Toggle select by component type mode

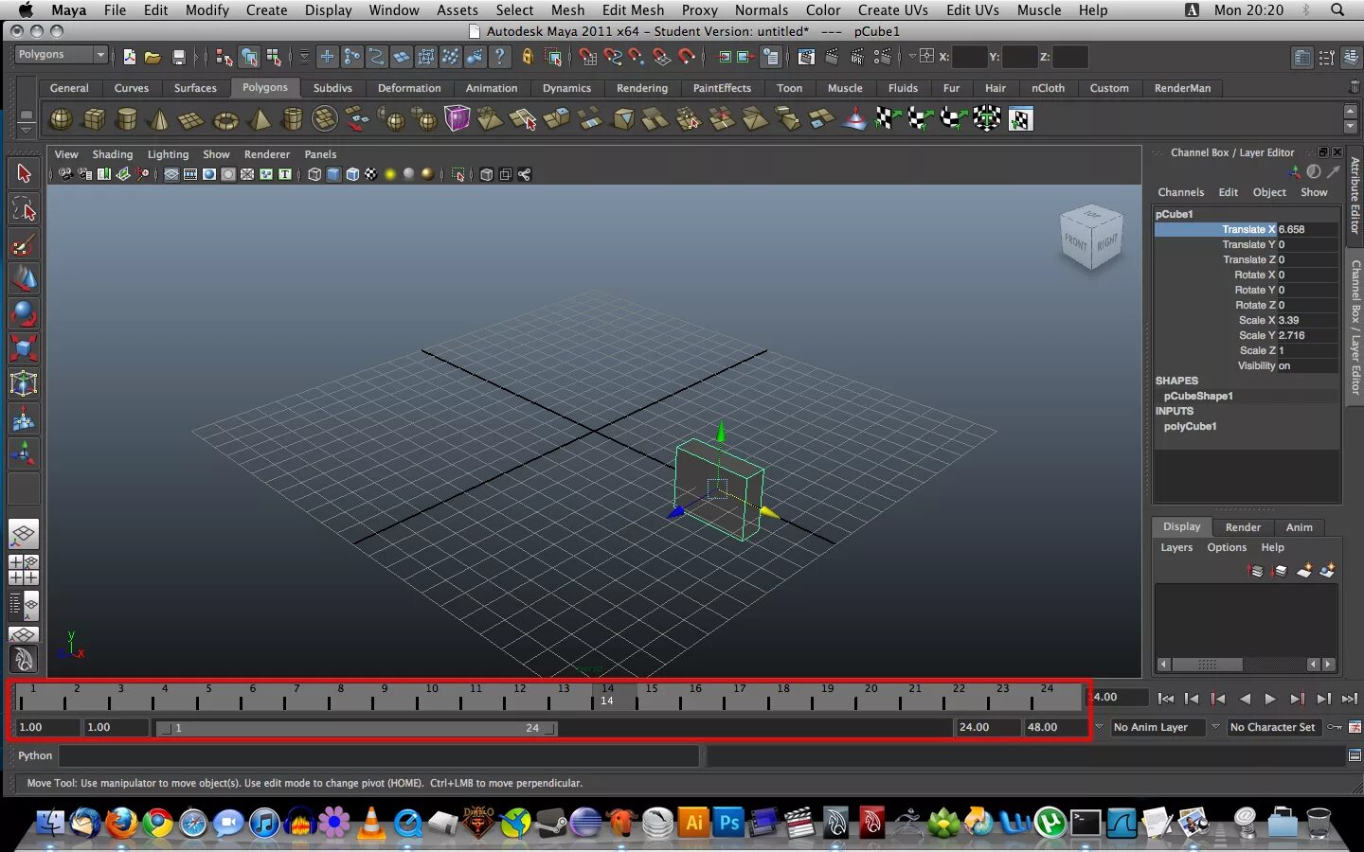click(274, 57)
